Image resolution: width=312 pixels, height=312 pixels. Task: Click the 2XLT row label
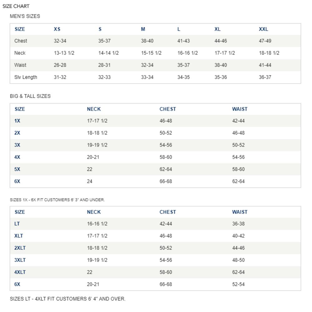coord(20,248)
